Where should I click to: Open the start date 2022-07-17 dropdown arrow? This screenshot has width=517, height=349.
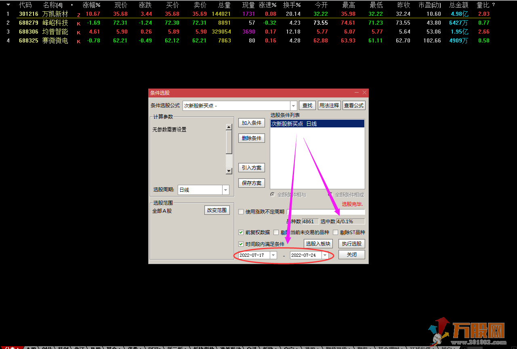(x=273, y=255)
